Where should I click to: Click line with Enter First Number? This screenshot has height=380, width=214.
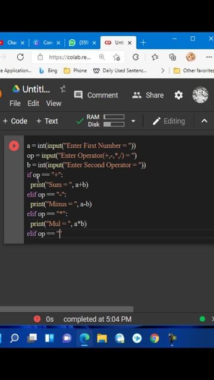81,145
